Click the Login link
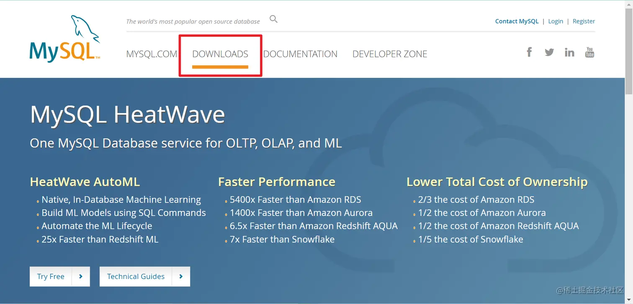Viewport: 633px width, 304px height. tap(556, 21)
